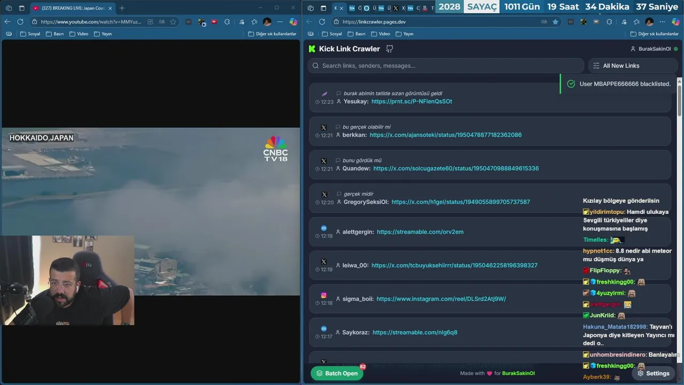This screenshot has height=385, width=684.
Task: Click the X platform icon on GregorySeksiOl's row
Action: tap(324, 195)
